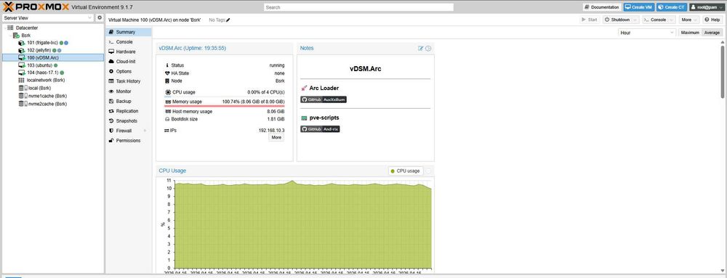
Task: Open the Hardware tab
Action: coord(129,52)
